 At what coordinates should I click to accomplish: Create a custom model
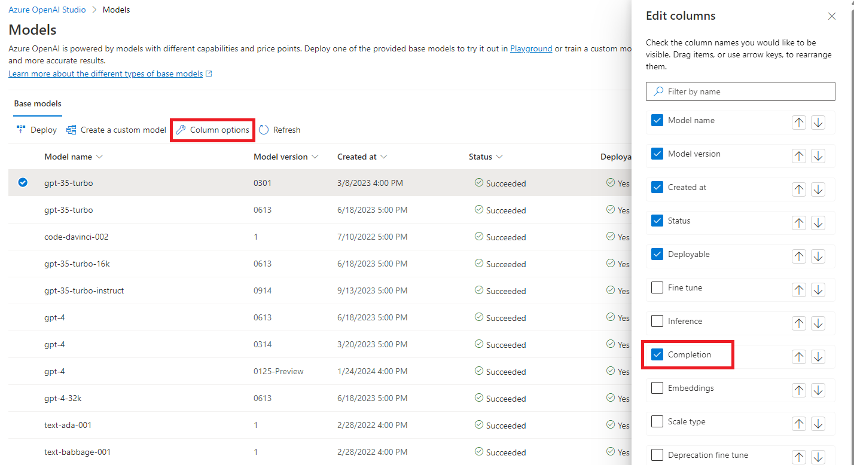coord(116,130)
